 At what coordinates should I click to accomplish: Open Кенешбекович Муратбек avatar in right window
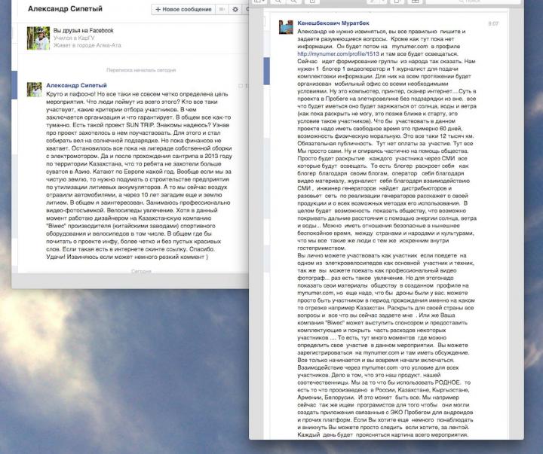click(x=286, y=27)
